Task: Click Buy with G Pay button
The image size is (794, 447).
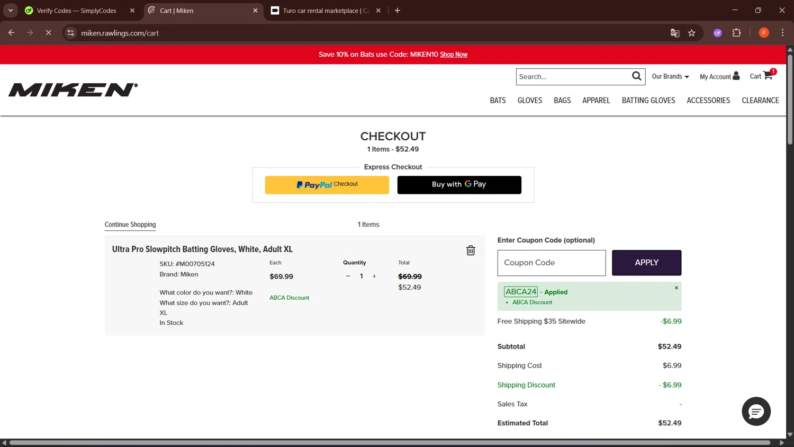Action: point(459,185)
